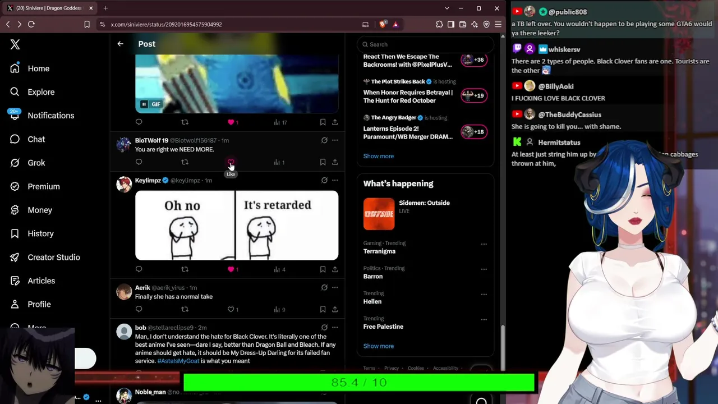Pause the GIF in the top post
The image size is (718, 404).
point(144,104)
